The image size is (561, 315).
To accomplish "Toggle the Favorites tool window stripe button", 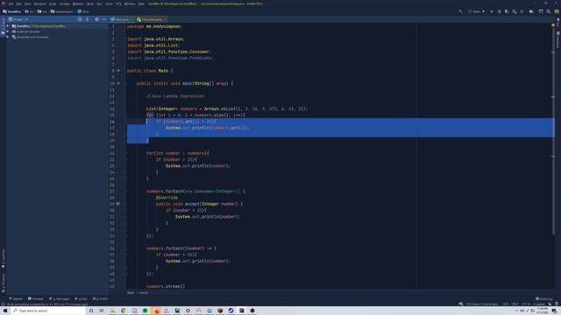I will [4, 259].
